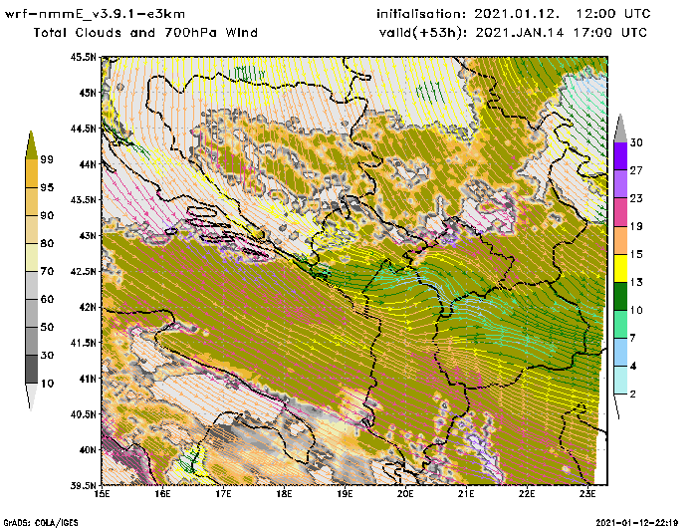The width and height of the screenshot is (697, 528).
Task: Click the 43N latitude label
Action: [x=87, y=235]
